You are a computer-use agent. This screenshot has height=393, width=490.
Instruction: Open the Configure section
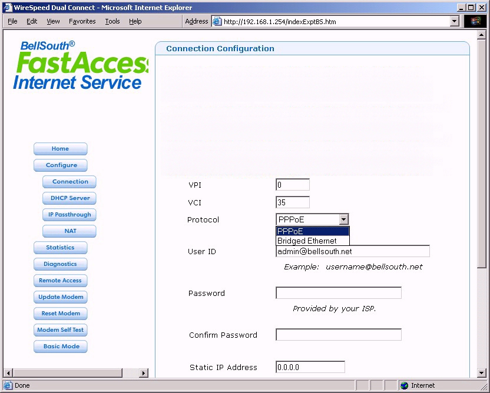click(x=60, y=165)
